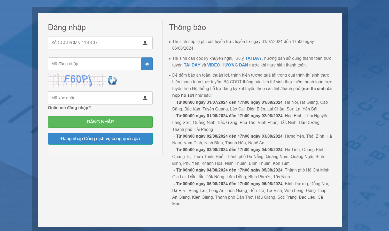Click the user icon in CCCD field

pyautogui.click(x=145, y=43)
